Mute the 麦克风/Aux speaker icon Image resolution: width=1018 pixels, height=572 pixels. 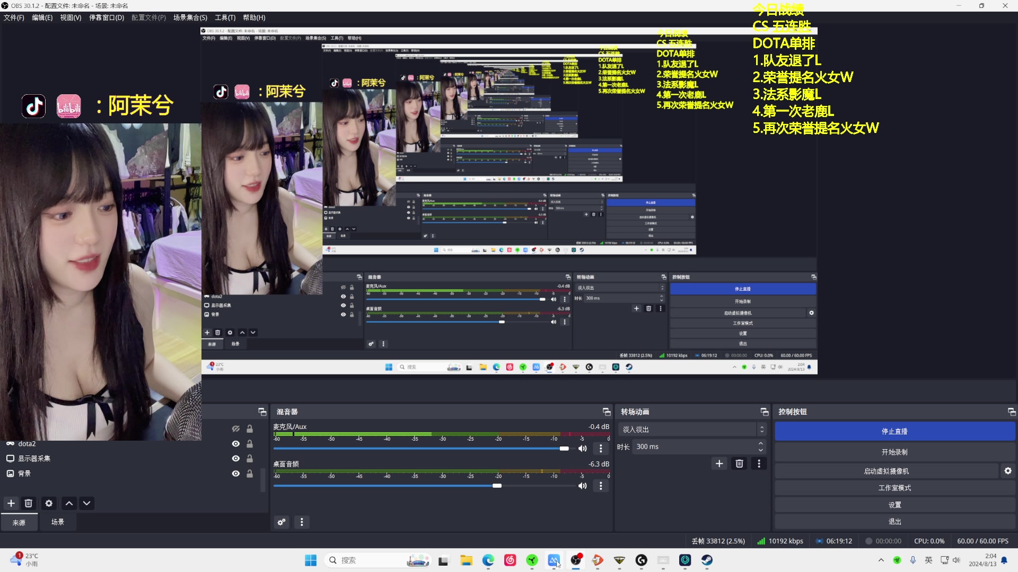pyautogui.click(x=582, y=449)
